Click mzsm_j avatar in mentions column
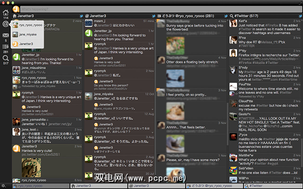Screen dimensions: 303x189 pyautogui.click(x=89, y=23)
